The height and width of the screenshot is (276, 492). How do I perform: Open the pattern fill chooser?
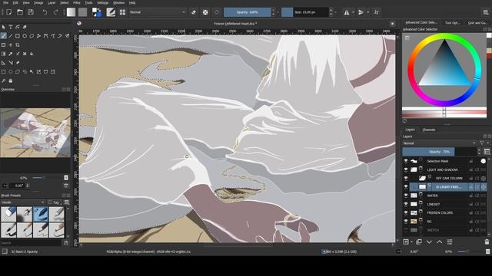coord(82,12)
